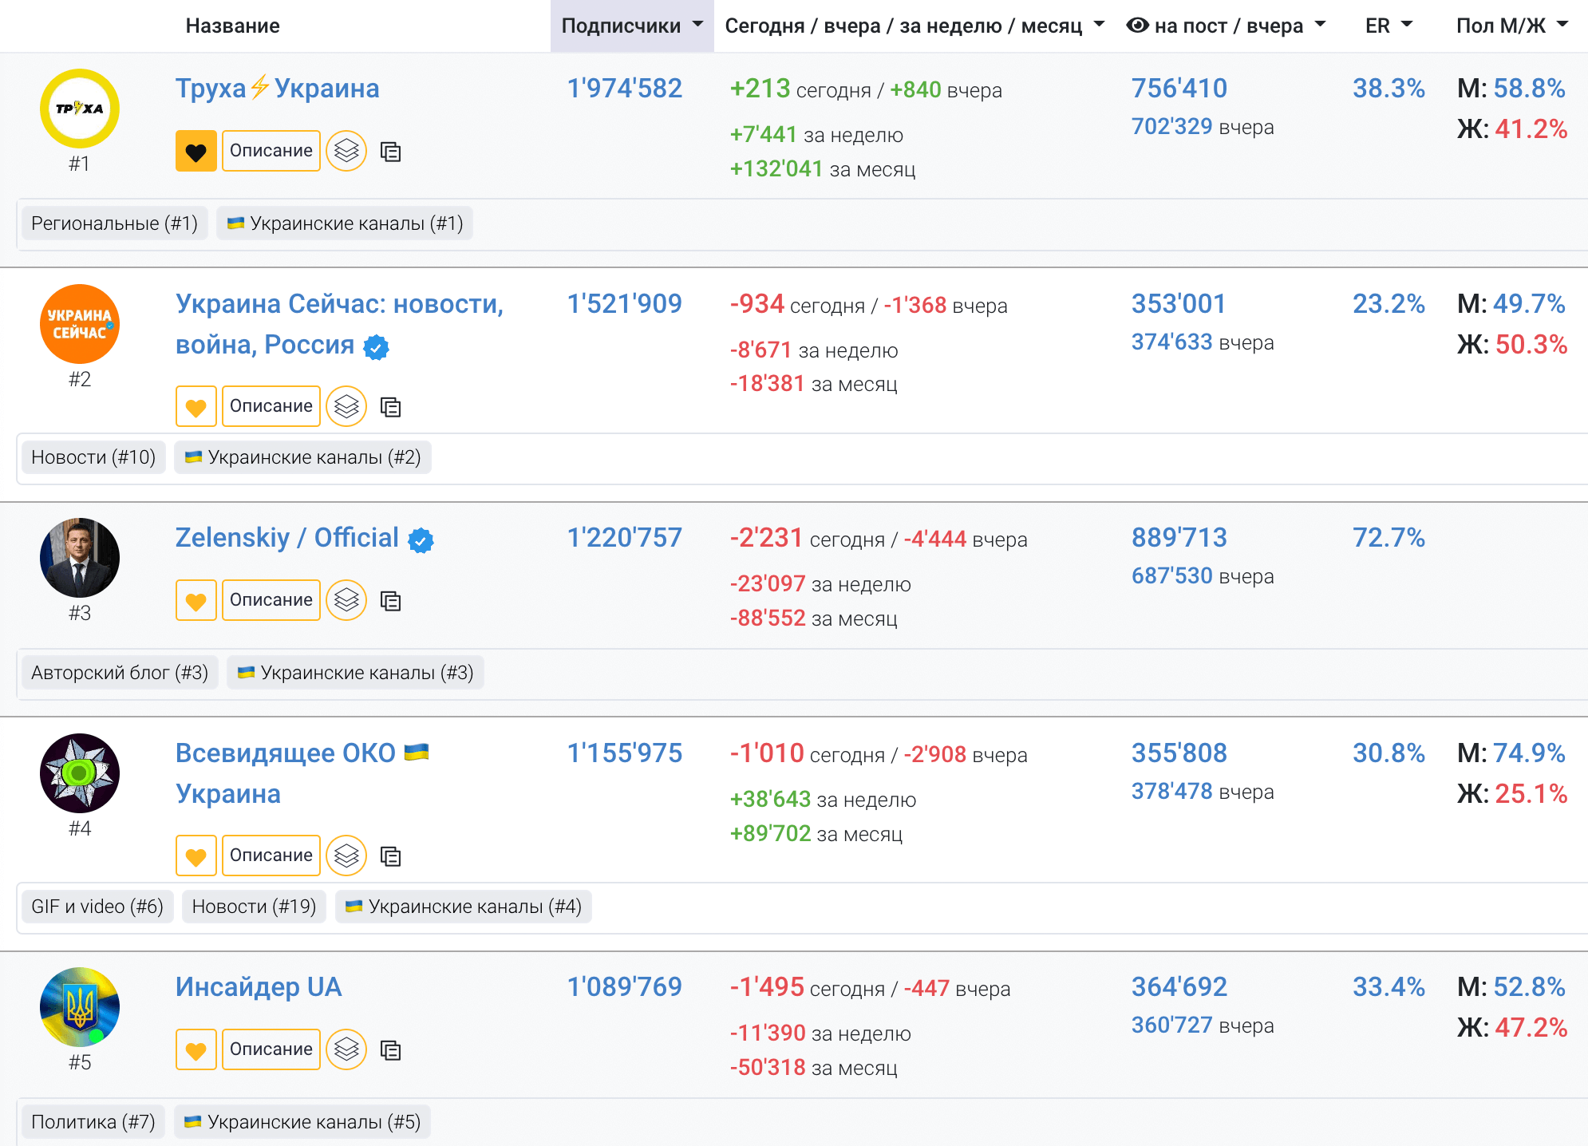Viewport: 1588px width, 1146px height.
Task: Click copy icon in Всевидящее ОКО row
Action: (390, 856)
